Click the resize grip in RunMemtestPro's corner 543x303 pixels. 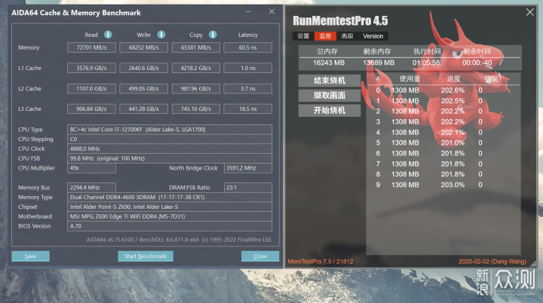click(x=533, y=264)
